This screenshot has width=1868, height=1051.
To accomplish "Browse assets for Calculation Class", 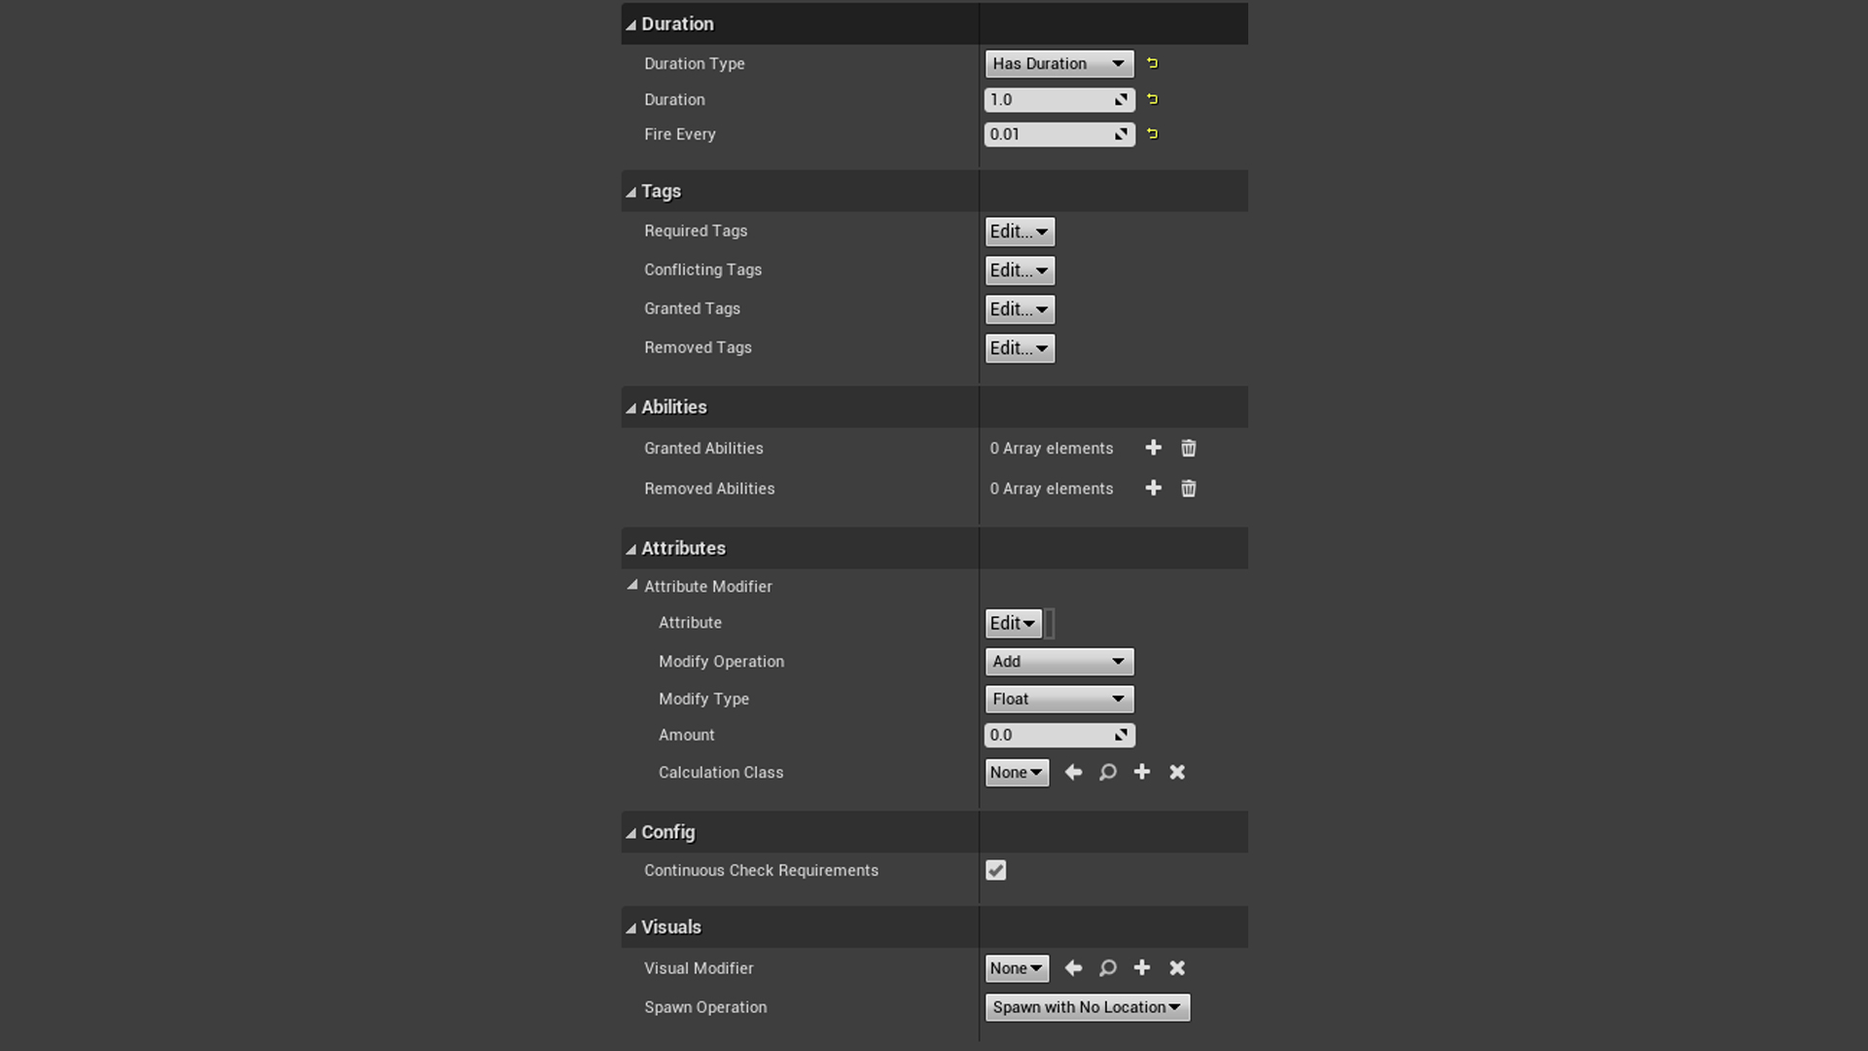I will point(1107,772).
